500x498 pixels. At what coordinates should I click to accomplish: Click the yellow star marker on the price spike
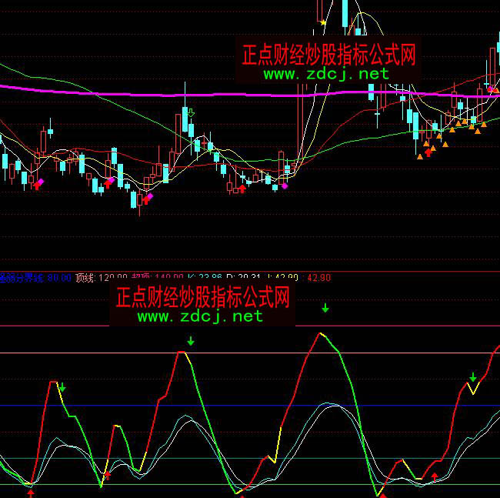pos(323,23)
